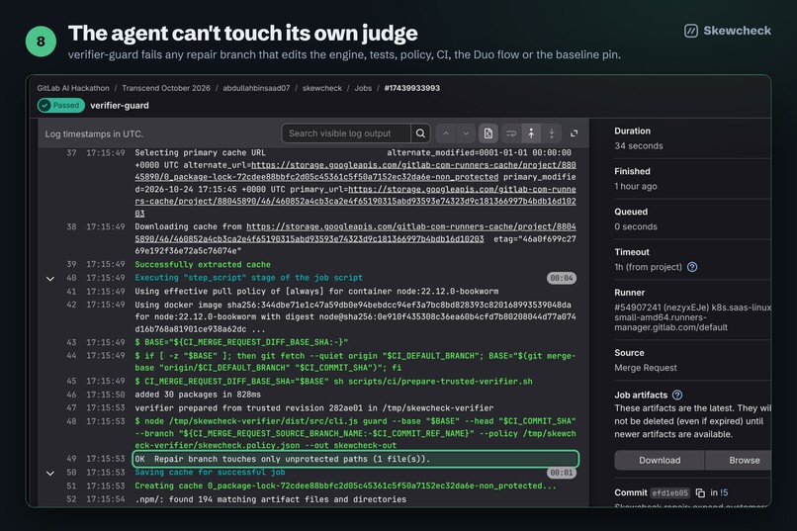The width and height of the screenshot is (797, 531).
Task: Click 'Successfully extracted cache' log line
Action: click(203, 264)
